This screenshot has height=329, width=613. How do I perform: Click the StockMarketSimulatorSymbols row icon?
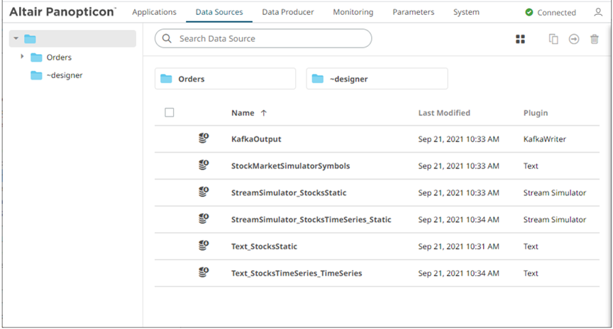pyautogui.click(x=204, y=166)
